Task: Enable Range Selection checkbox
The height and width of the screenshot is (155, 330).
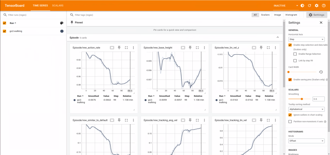Action: pyautogui.click(x=295, y=54)
